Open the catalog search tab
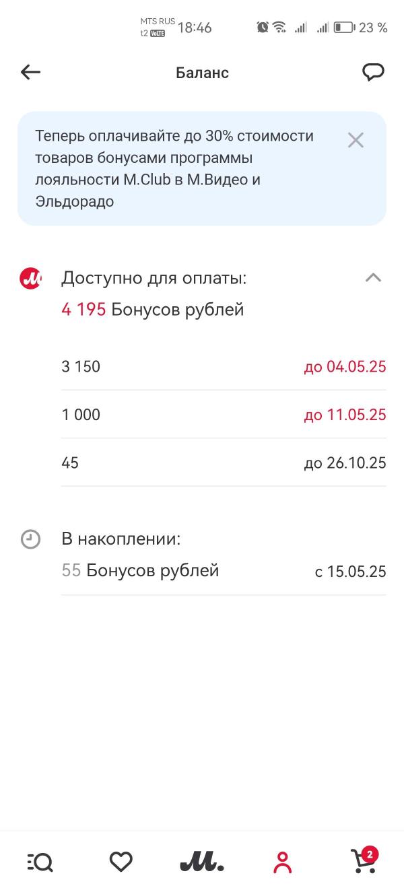The image size is (404, 892). 40,862
